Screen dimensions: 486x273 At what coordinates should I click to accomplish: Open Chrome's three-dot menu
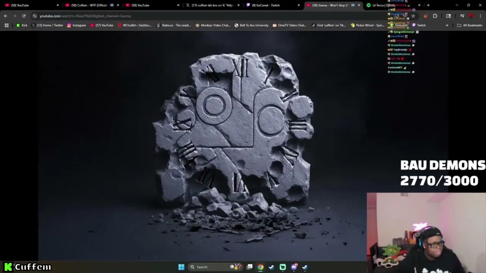tap(480, 16)
